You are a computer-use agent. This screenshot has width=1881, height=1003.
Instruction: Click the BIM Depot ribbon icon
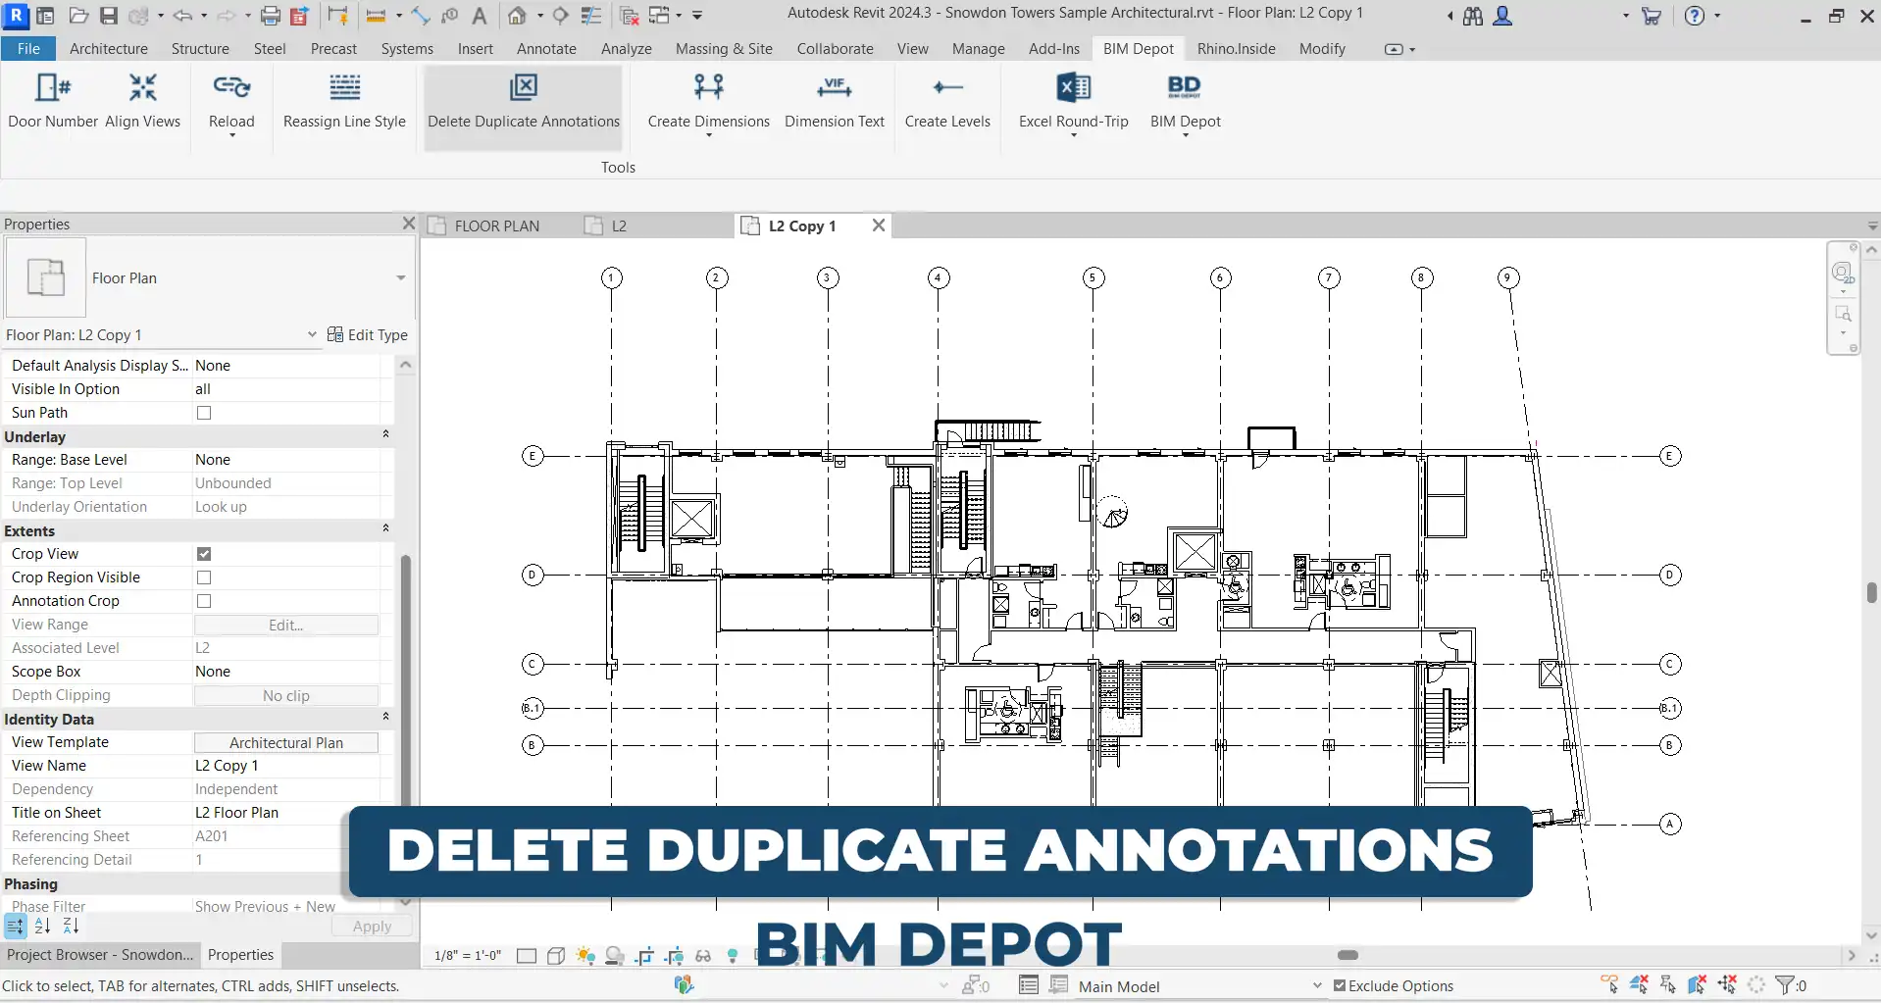point(1185,88)
